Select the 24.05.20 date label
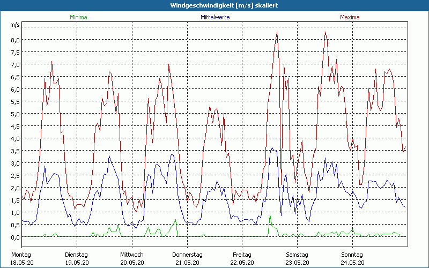This screenshot has height=268, width=429. pos(353,262)
